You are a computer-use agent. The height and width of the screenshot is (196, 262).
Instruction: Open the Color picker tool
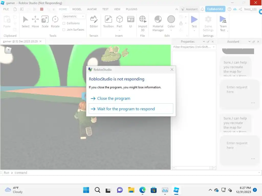[x=171, y=21]
